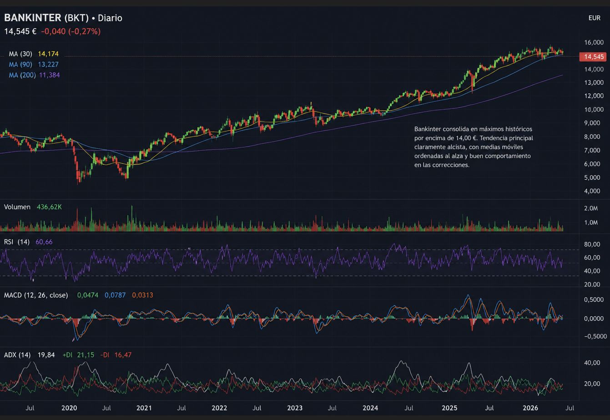This screenshot has height=420, width=610.
Task: Click the 2025 label on the time axis
Action: coord(449,408)
